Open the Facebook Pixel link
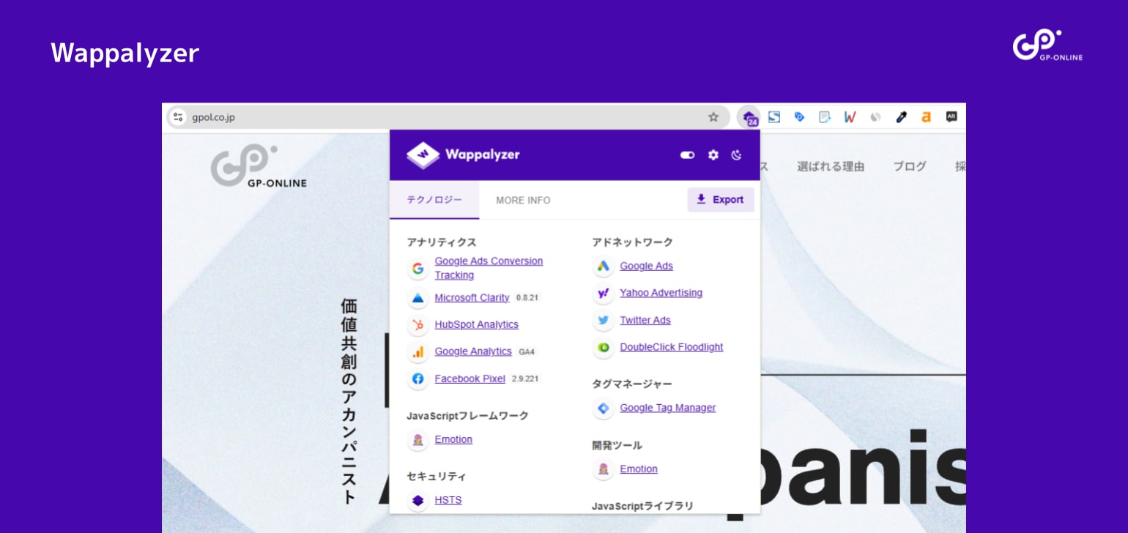This screenshot has height=533, width=1128. click(470, 379)
